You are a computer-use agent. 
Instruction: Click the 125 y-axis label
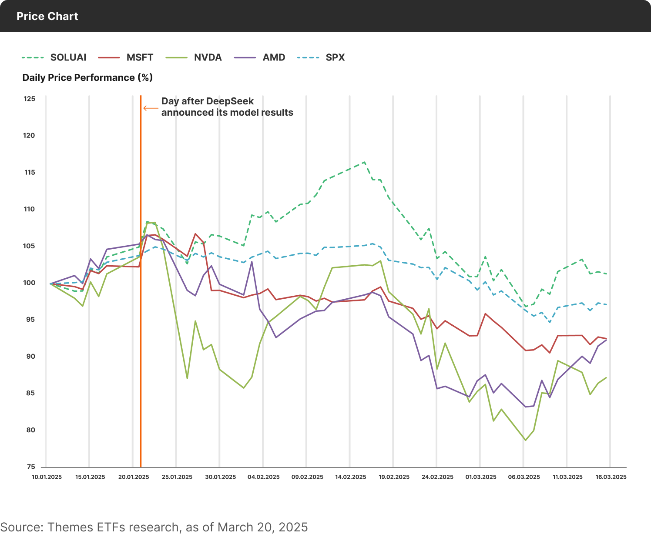29,99
